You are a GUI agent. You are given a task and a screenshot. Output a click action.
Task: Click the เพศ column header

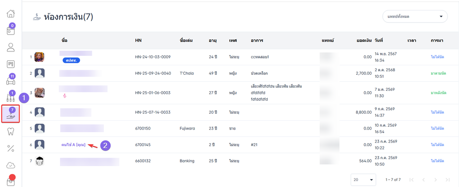[x=233, y=40]
